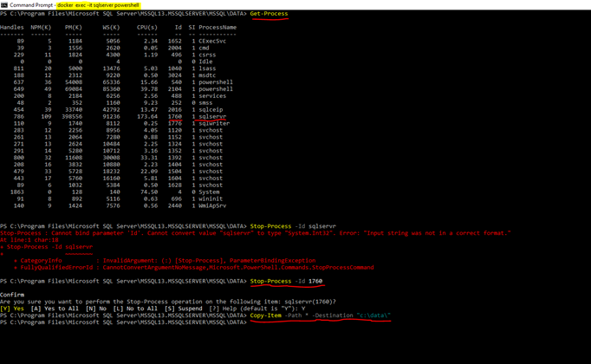This screenshot has width=591, height=364.
Task: Click the wininit process name
Action: (211, 198)
